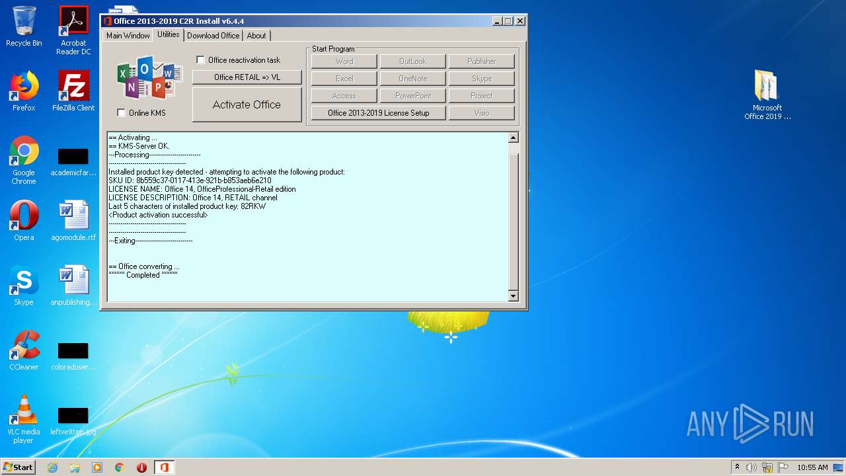
Task: Click the SKU ID log line
Action: (x=190, y=180)
